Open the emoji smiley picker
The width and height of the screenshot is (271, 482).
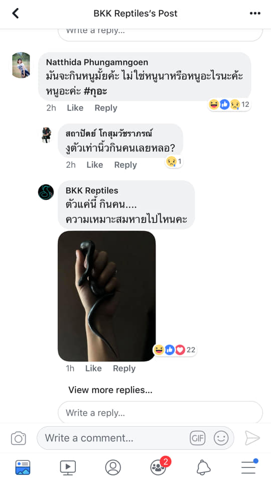[221, 438]
